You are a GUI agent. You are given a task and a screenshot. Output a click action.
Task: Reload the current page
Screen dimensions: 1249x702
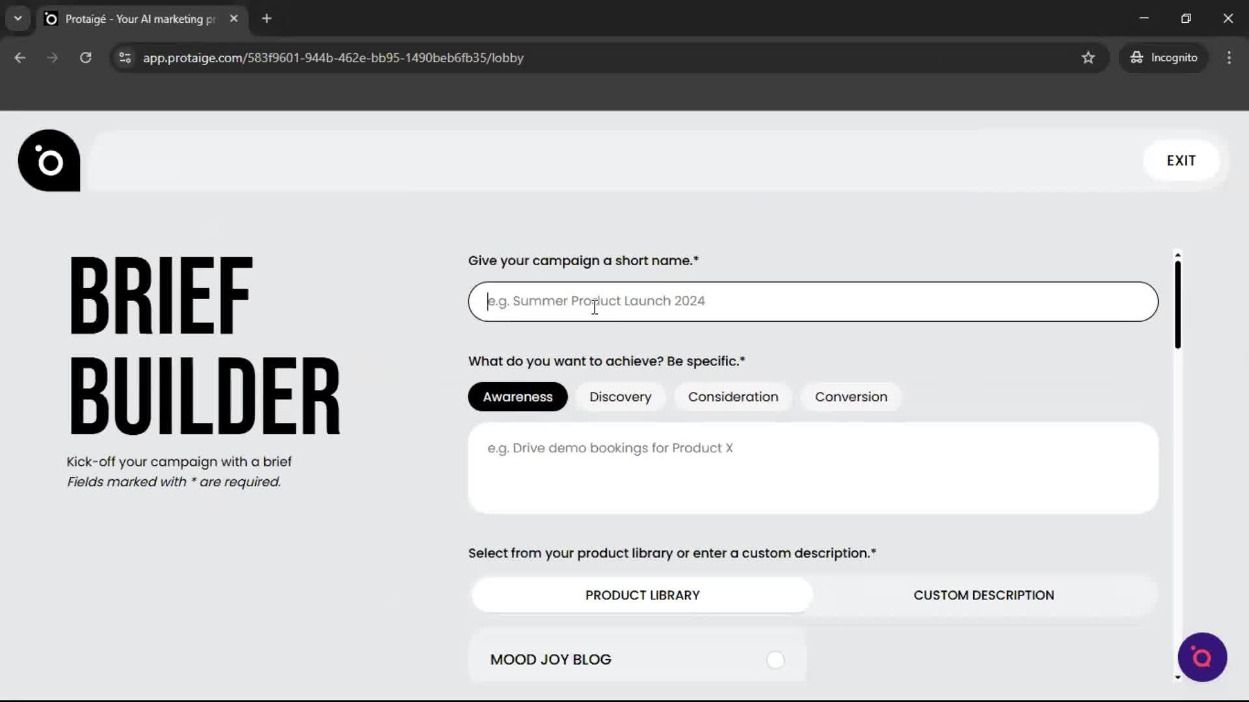85,57
